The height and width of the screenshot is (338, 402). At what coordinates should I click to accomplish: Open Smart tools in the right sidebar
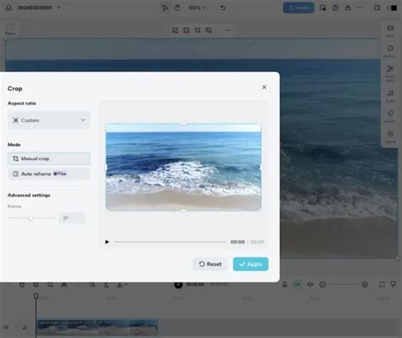[390, 73]
